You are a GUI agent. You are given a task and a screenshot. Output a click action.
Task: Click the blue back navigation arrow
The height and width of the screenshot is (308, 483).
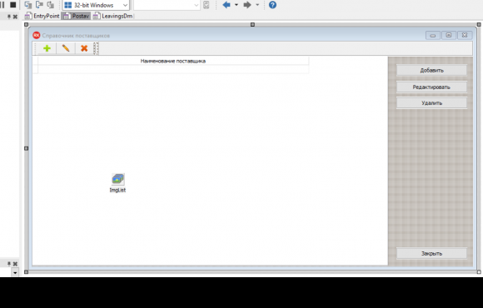click(x=227, y=5)
